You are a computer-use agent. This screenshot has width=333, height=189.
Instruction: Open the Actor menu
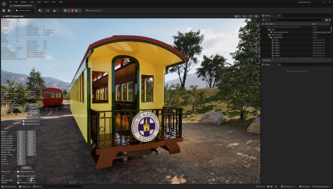[x=54, y=2]
